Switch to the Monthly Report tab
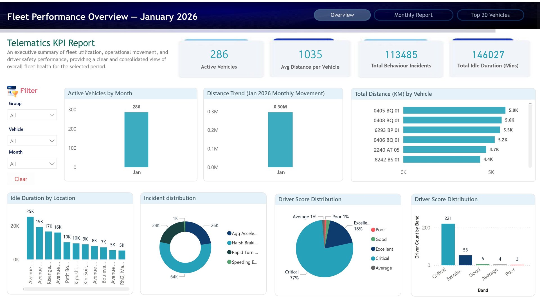 [413, 15]
